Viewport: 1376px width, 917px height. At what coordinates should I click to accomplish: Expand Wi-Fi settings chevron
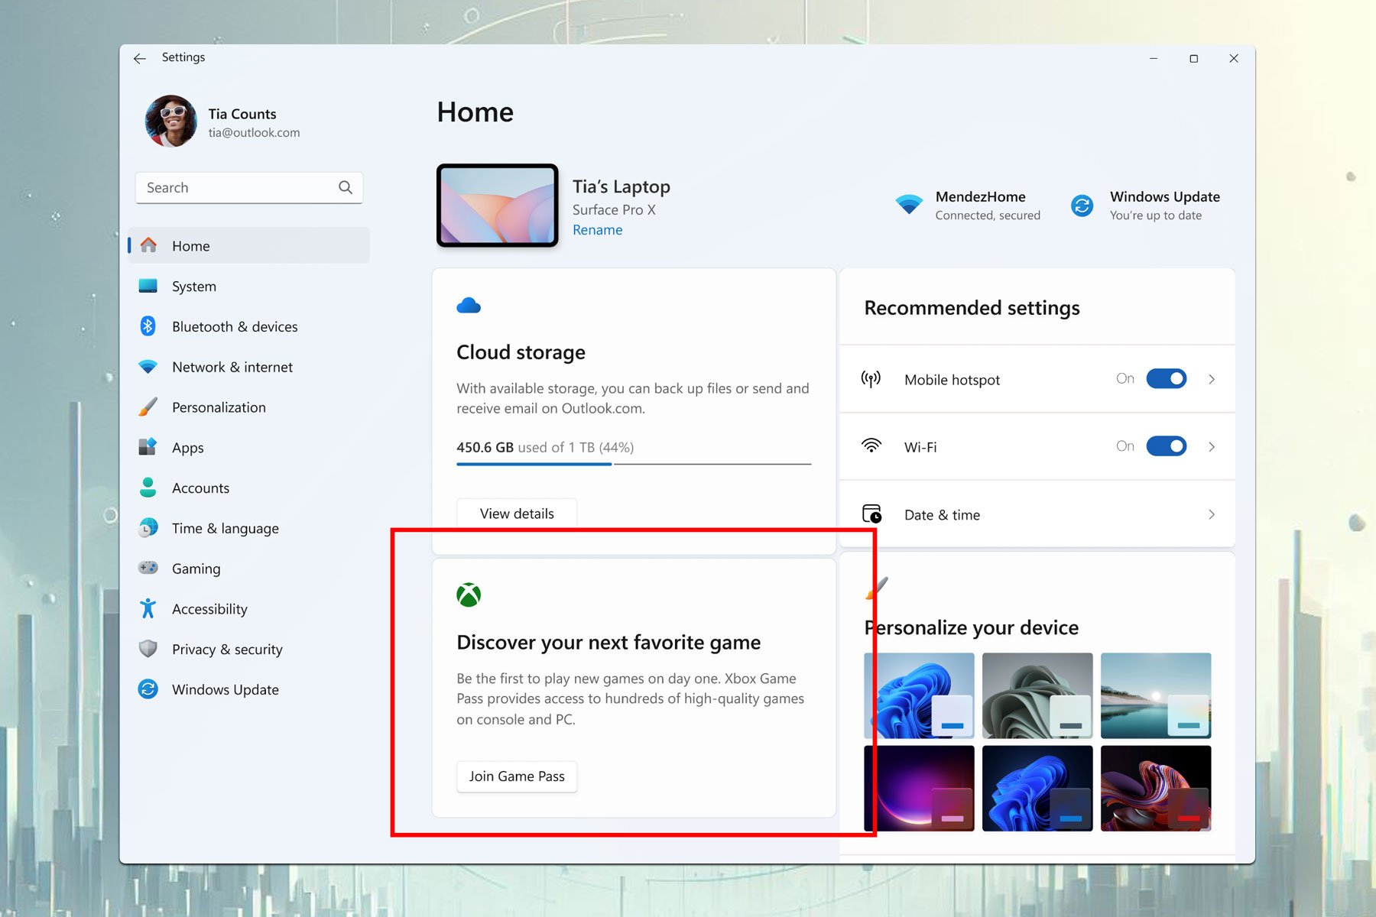1212,446
